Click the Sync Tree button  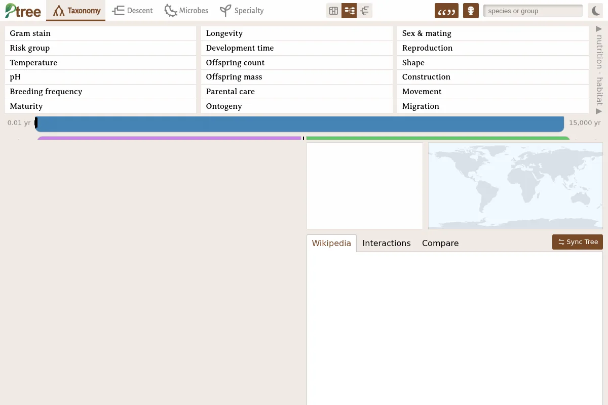578,242
